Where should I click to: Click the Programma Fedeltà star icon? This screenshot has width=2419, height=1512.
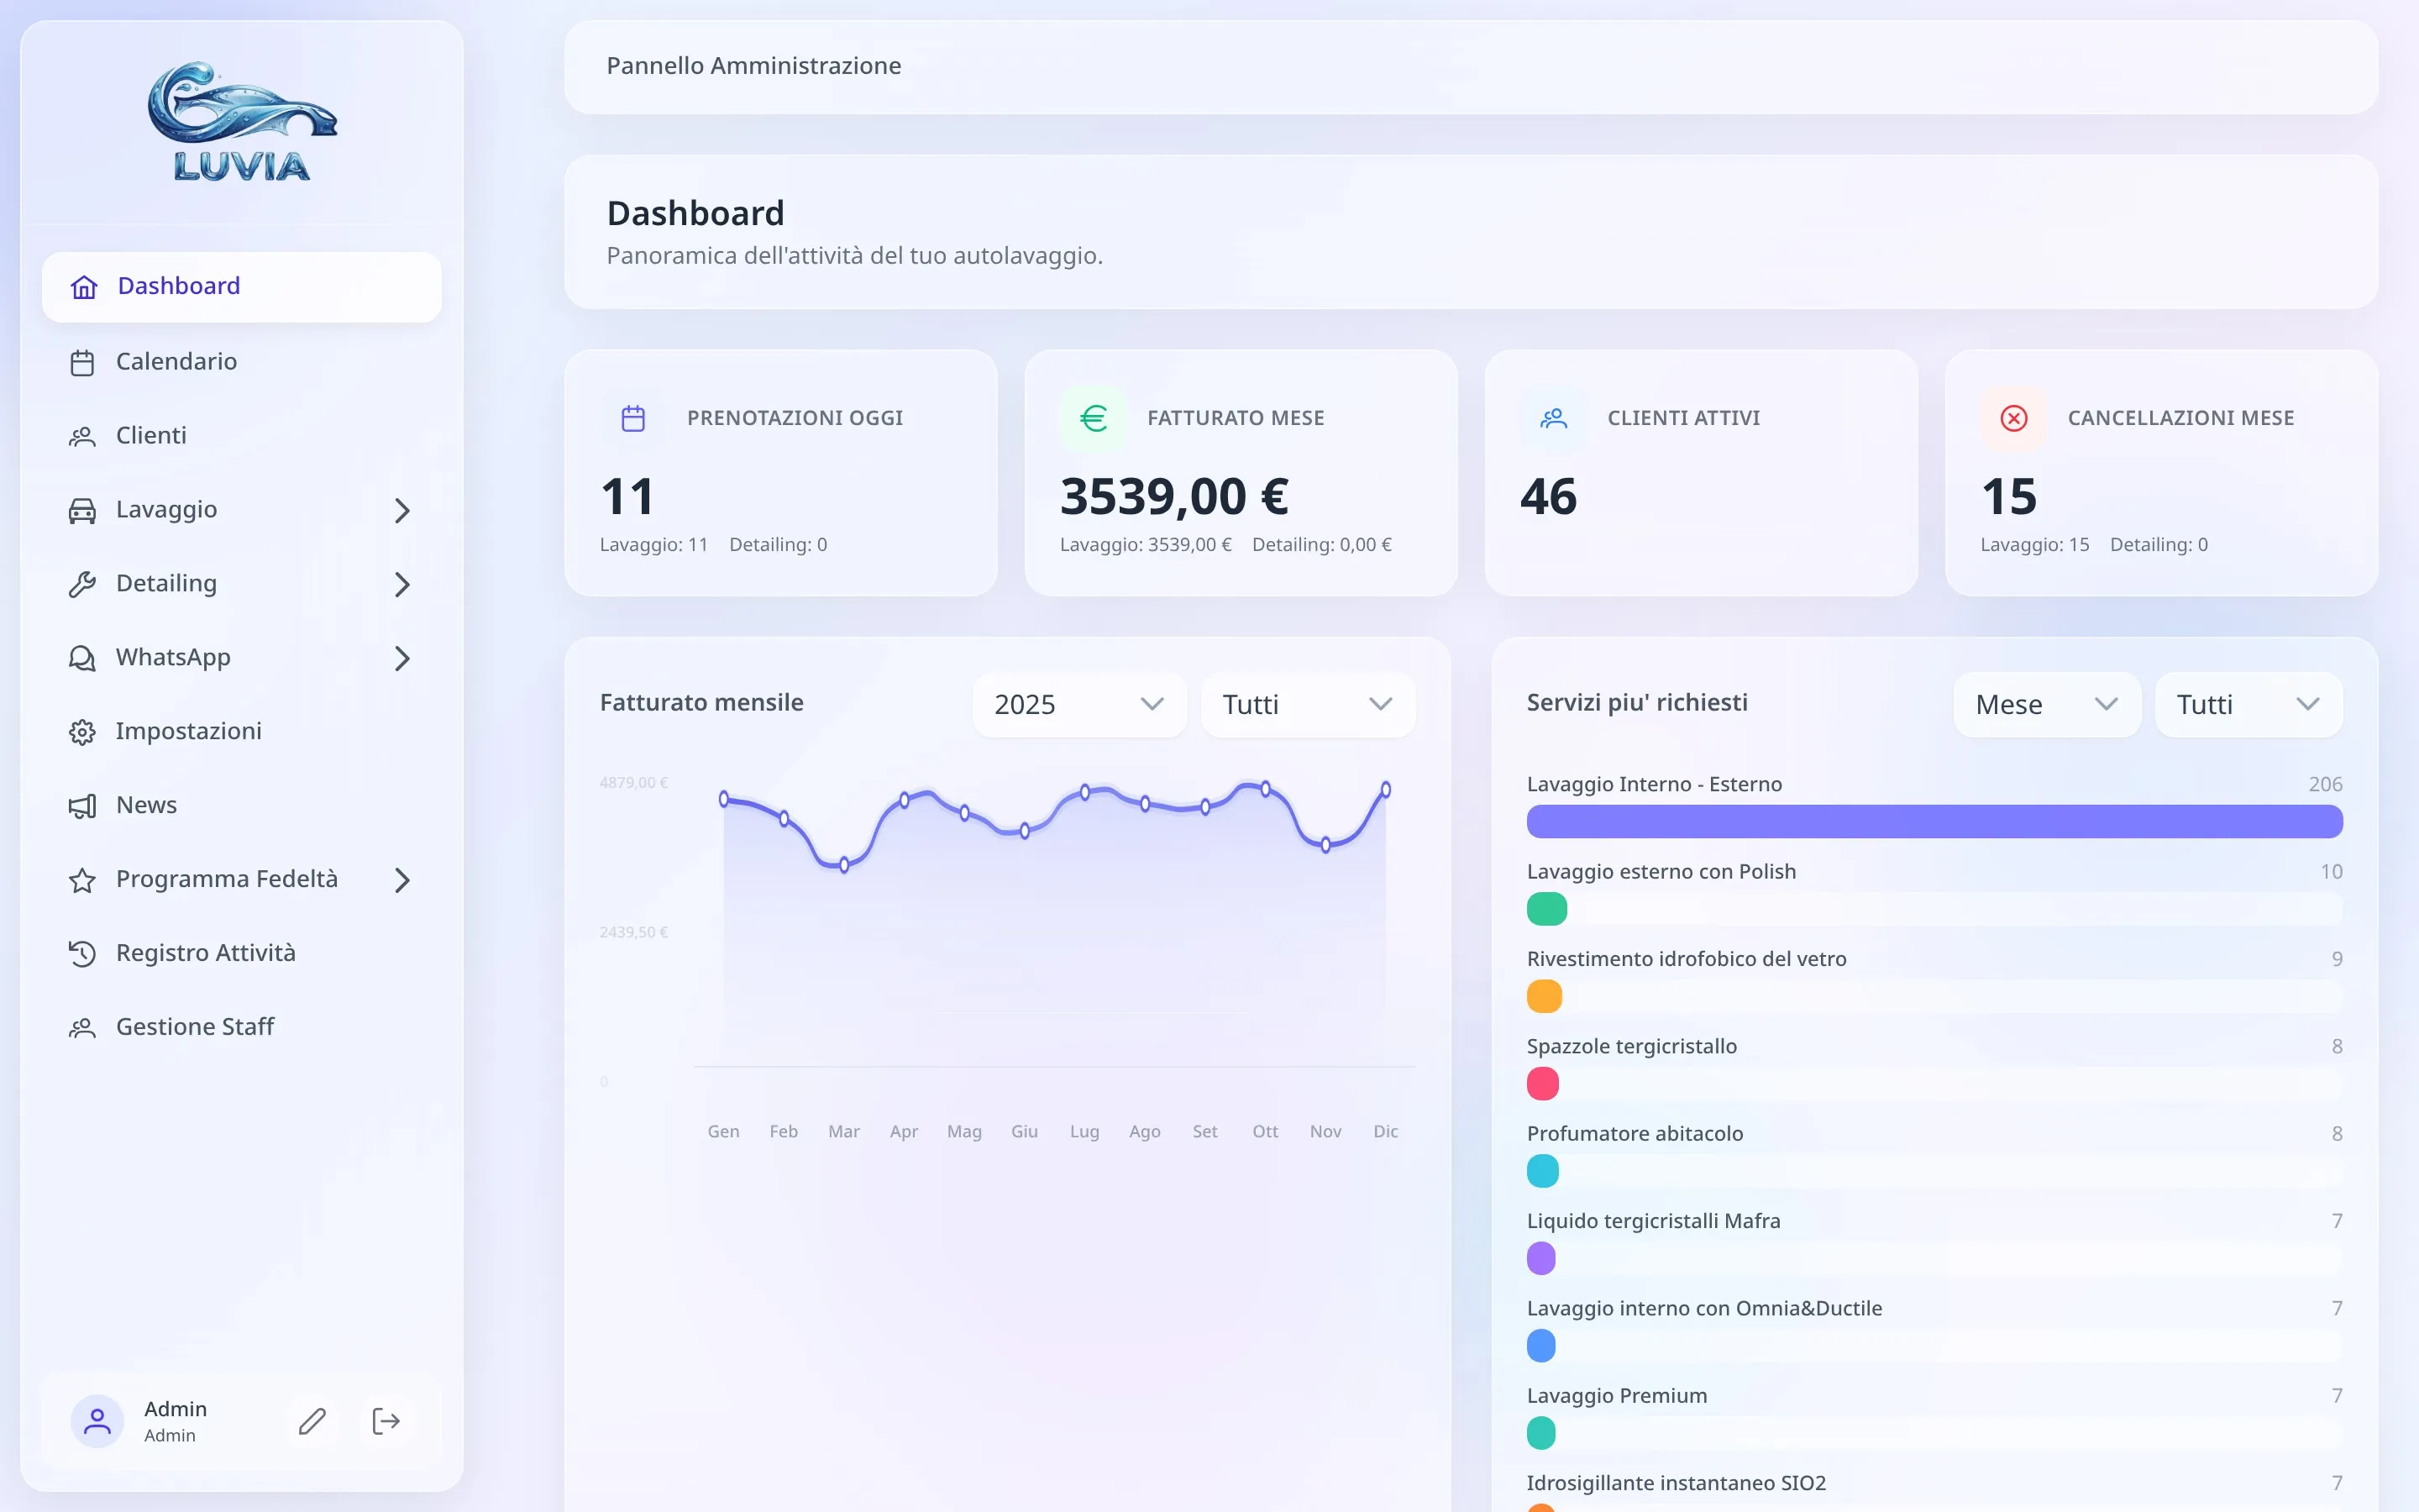(82, 880)
